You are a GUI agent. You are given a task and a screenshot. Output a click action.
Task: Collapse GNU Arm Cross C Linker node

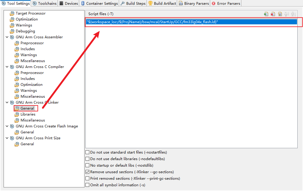[7, 102]
